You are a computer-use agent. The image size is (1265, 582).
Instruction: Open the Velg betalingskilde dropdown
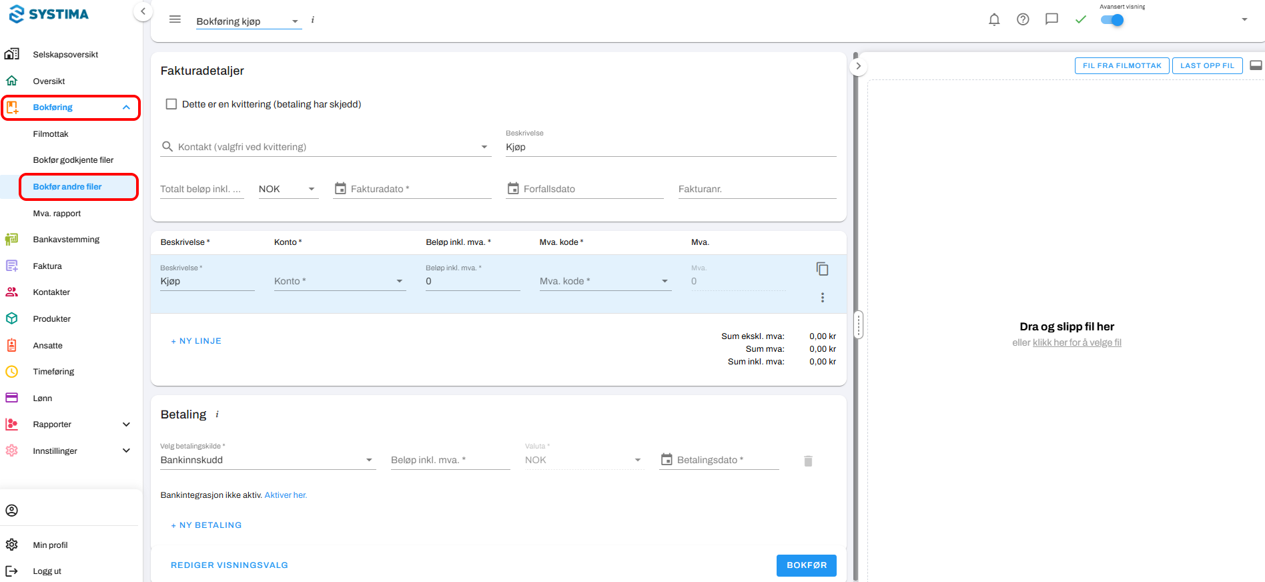coord(268,460)
